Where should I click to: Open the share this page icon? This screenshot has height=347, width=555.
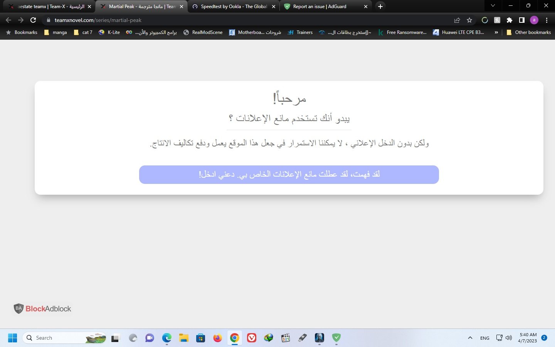click(457, 20)
